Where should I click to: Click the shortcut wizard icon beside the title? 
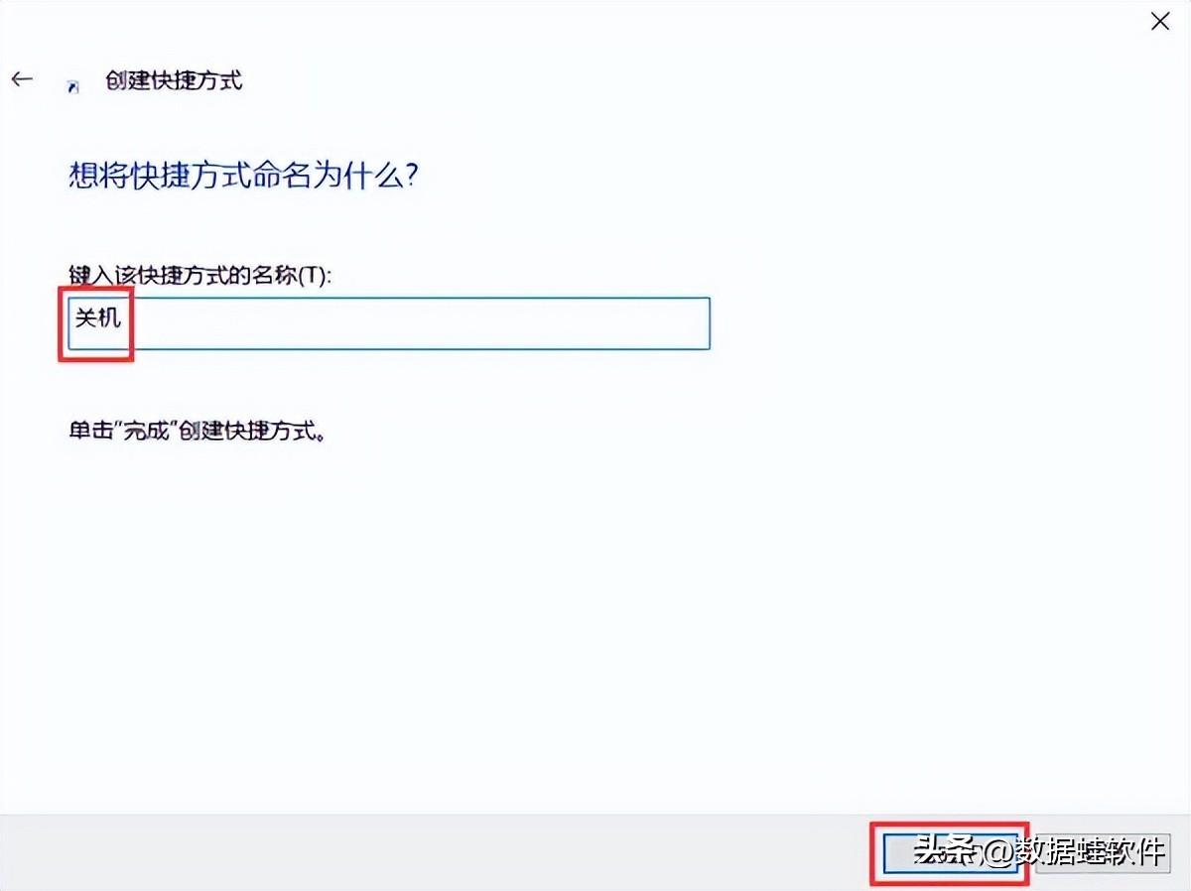73,84
